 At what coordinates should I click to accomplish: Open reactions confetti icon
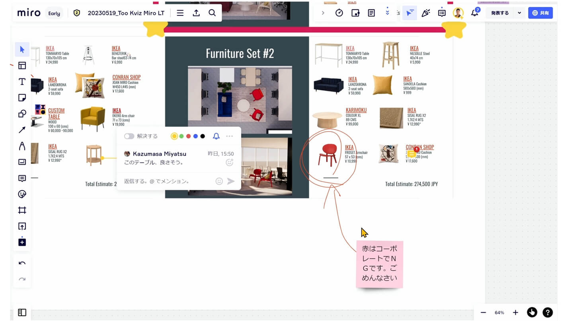point(426,13)
